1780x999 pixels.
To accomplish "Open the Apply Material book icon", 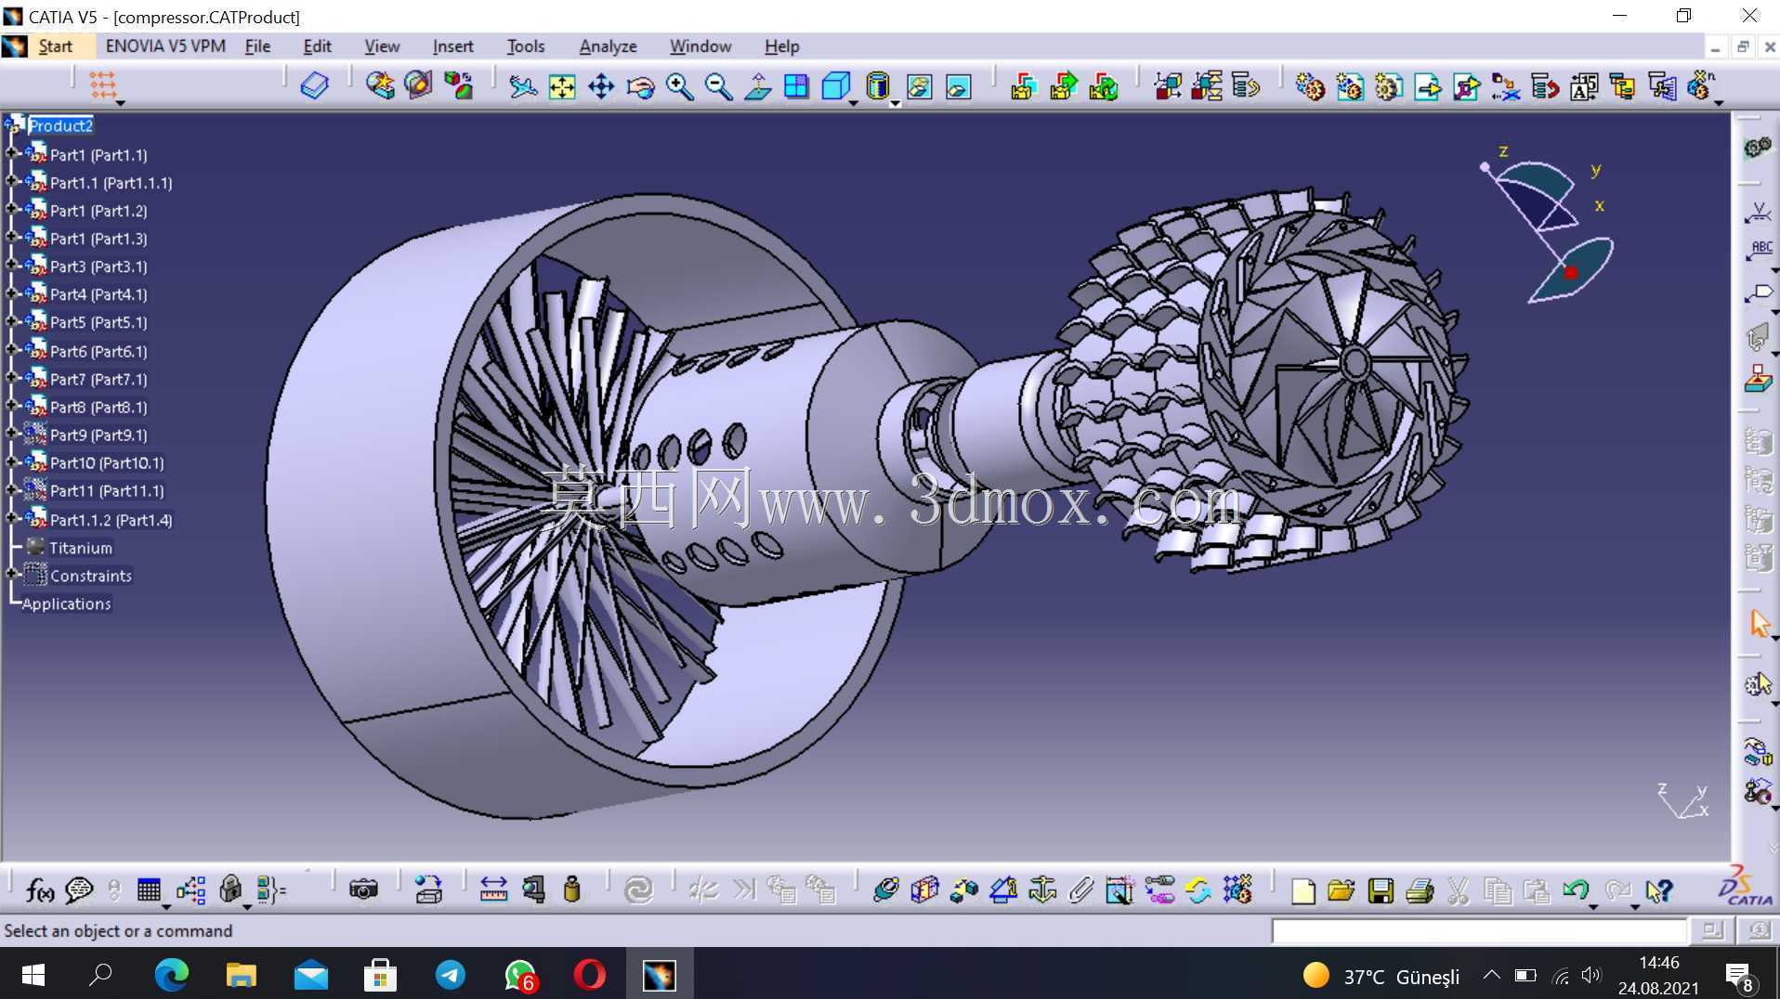I will click(x=315, y=86).
